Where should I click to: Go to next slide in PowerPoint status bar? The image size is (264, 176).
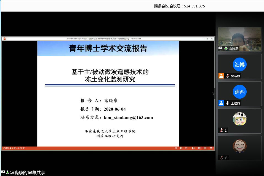[x=186, y=148]
